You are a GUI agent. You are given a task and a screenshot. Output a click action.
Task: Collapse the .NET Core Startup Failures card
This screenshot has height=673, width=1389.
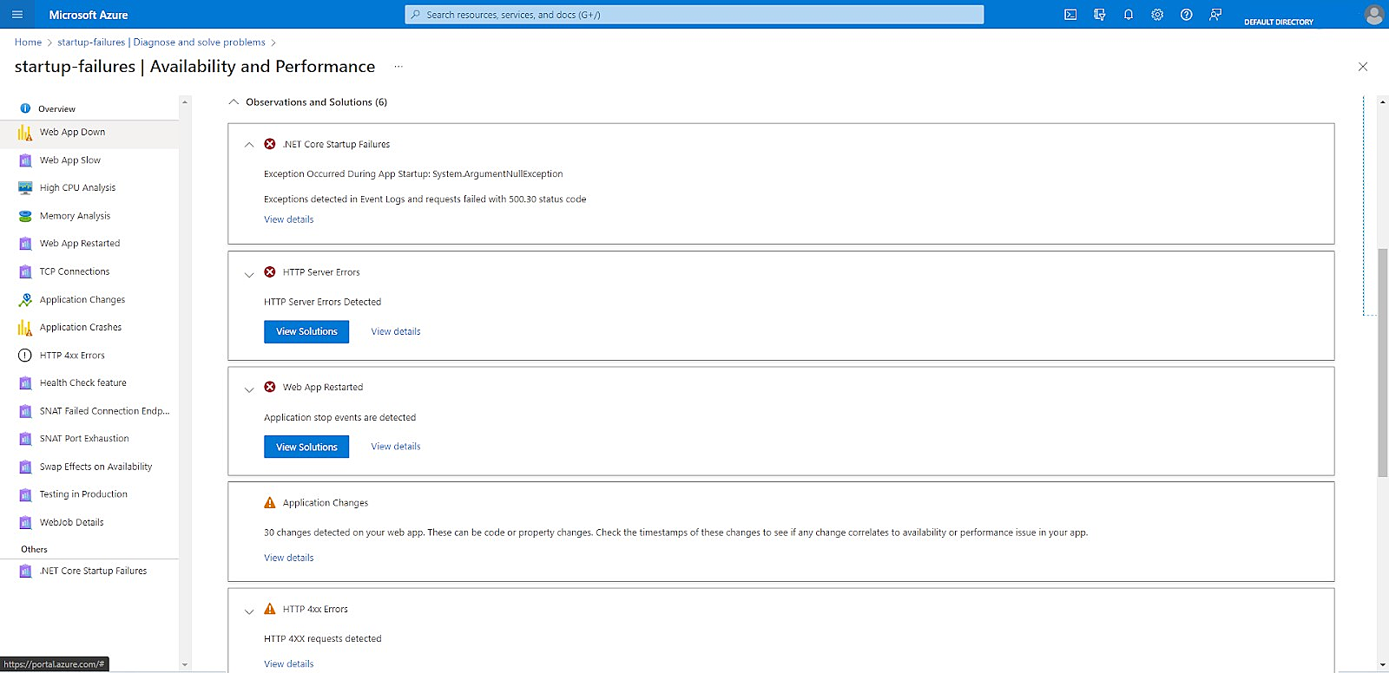pos(249,145)
